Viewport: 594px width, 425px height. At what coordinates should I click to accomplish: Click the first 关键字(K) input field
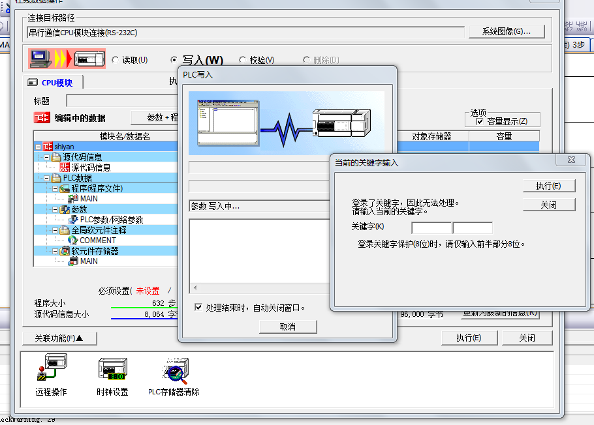[431, 227]
